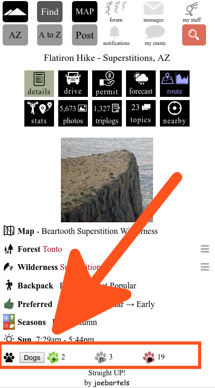Open the forum stick-figures icon
This screenshot has height=388, width=215.
coord(116,8)
